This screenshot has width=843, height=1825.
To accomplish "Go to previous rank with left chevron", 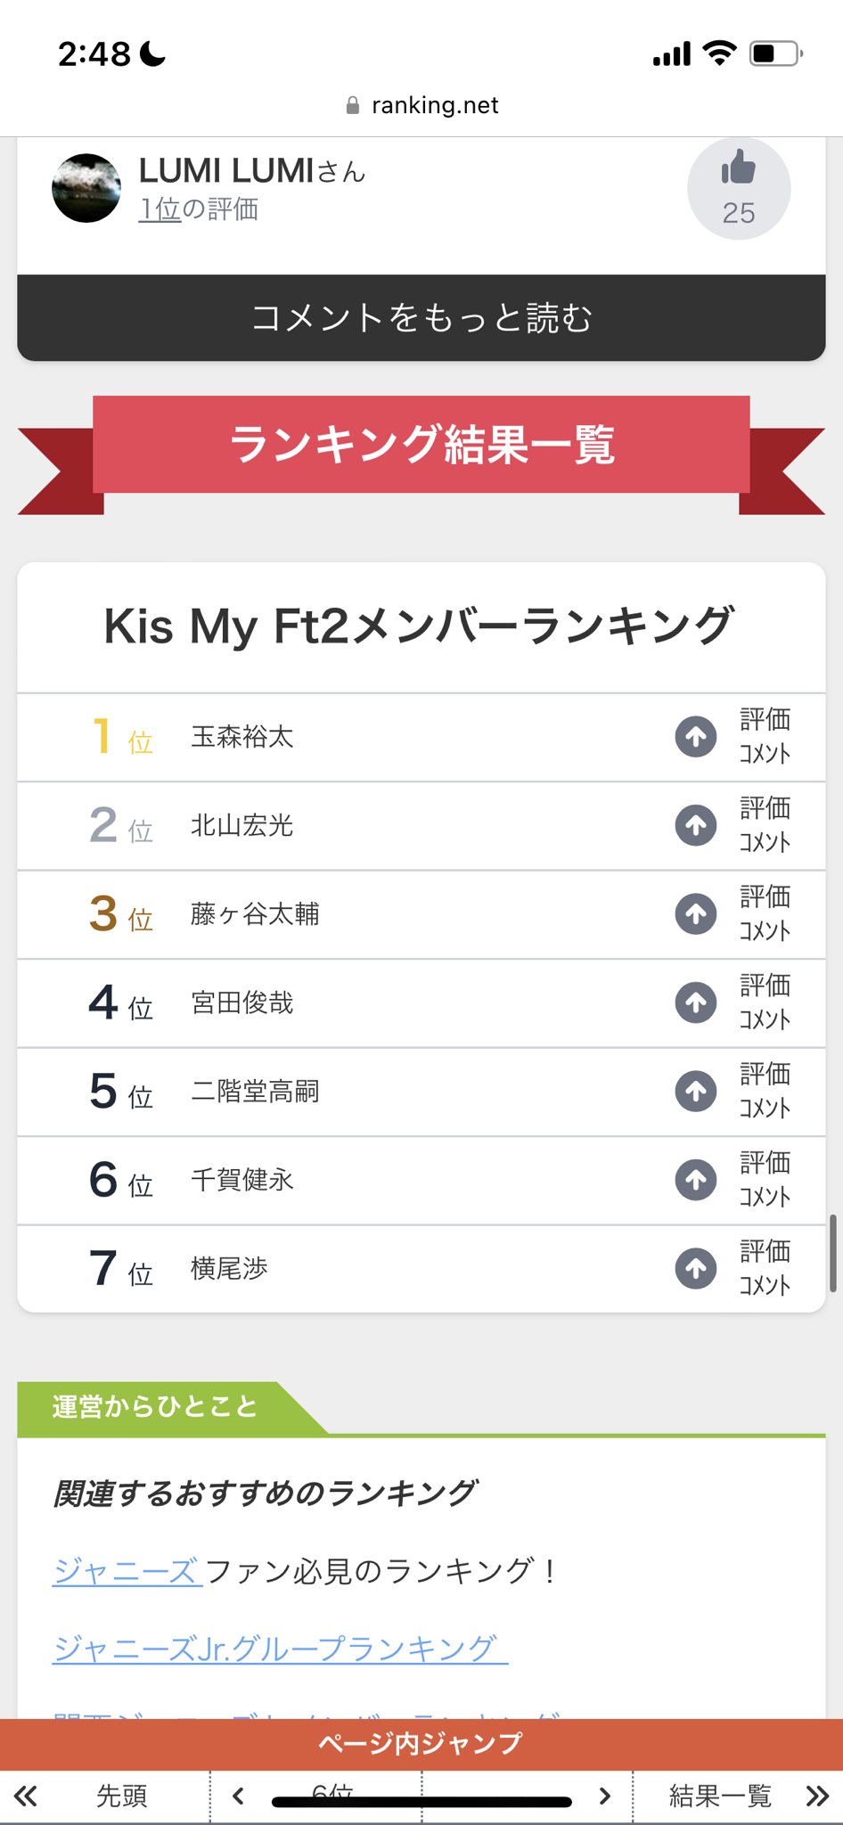I will (x=238, y=1796).
